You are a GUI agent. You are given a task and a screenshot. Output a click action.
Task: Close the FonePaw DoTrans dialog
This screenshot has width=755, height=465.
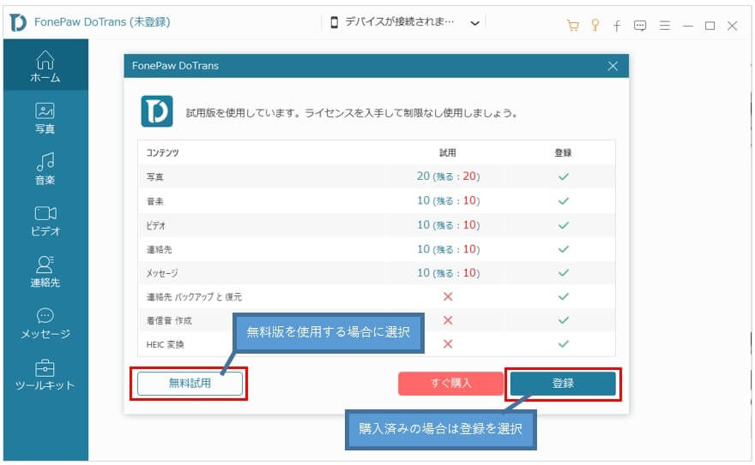pyautogui.click(x=613, y=66)
